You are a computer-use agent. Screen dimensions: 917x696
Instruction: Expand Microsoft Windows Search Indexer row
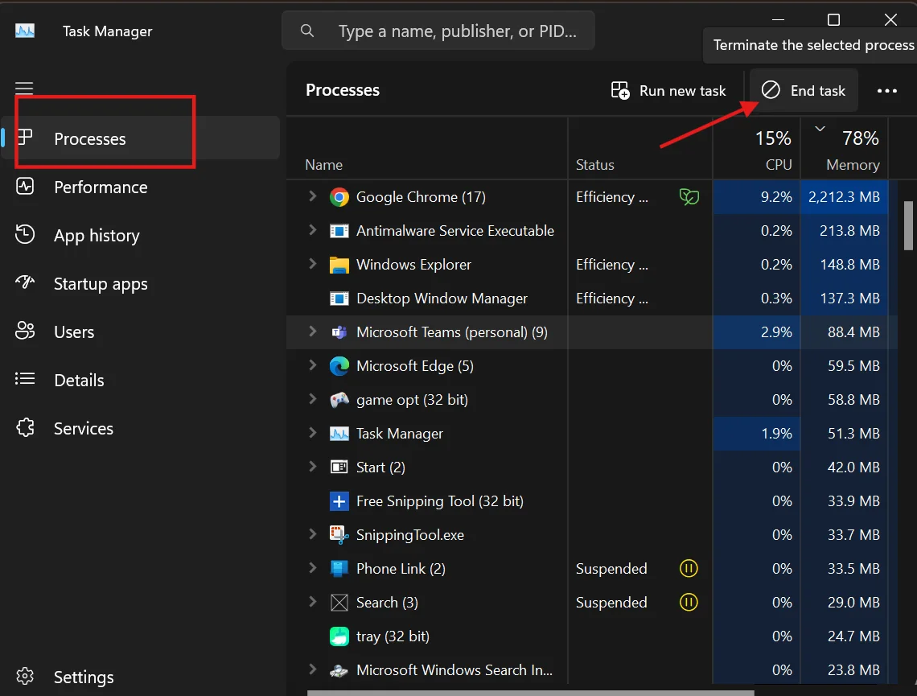coord(312,669)
